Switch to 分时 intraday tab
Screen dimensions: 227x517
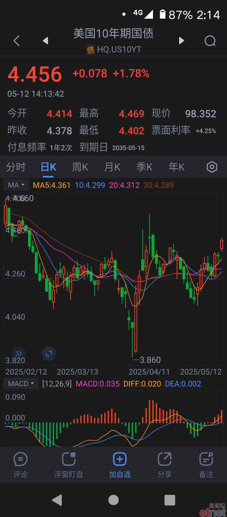pos(16,167)
